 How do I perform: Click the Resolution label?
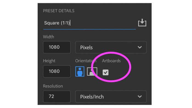tap(53, 86)
